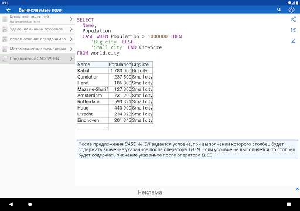Image resolution: width=300 pixels, height=211 pixels.
Task: Select the Utrecht table cell
Action: [93, 114]
